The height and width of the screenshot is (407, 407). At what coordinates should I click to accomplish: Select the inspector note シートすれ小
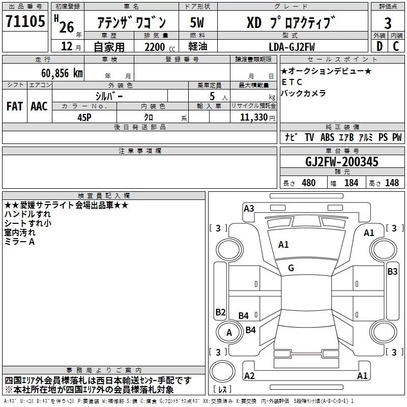28,223
